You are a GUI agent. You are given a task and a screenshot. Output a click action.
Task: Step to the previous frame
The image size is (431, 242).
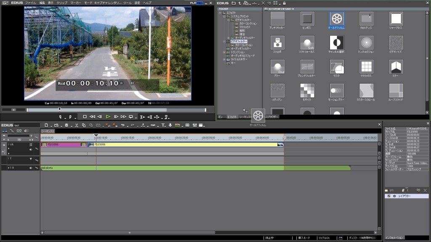(100, 117)
